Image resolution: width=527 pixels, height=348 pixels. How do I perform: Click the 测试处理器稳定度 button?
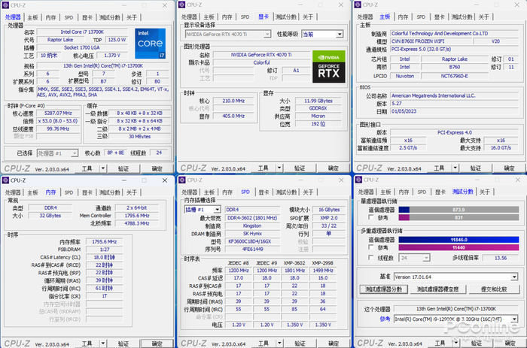(x=438, y=289)
